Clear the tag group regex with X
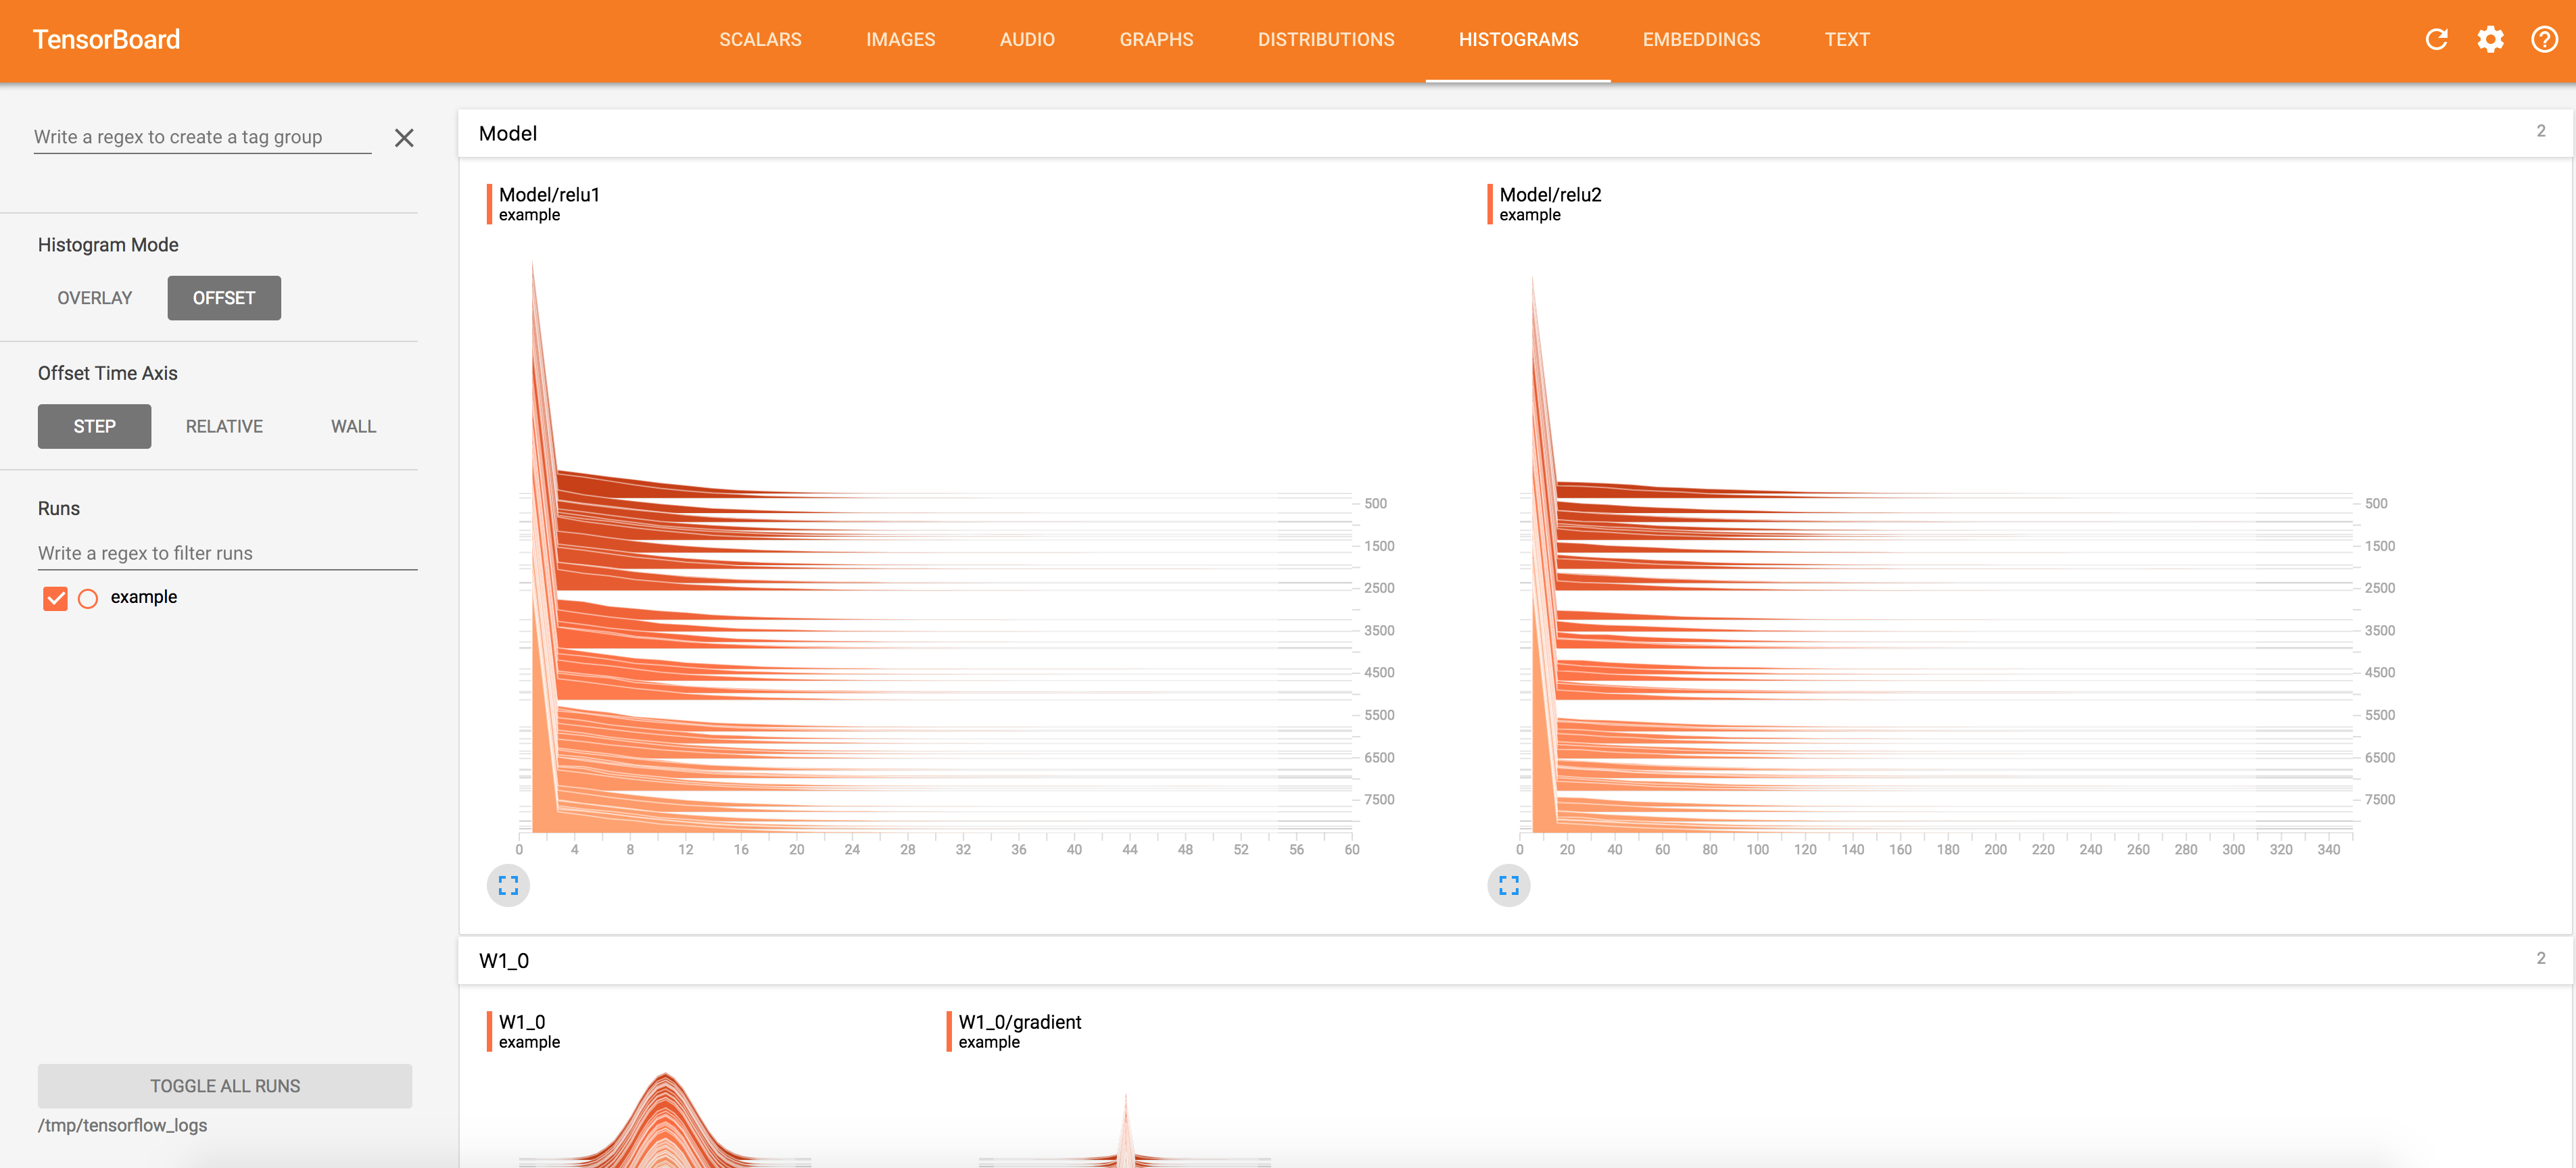This screenshot has height=1168, width=2576. pyautogui.click(x=404, y=138)
